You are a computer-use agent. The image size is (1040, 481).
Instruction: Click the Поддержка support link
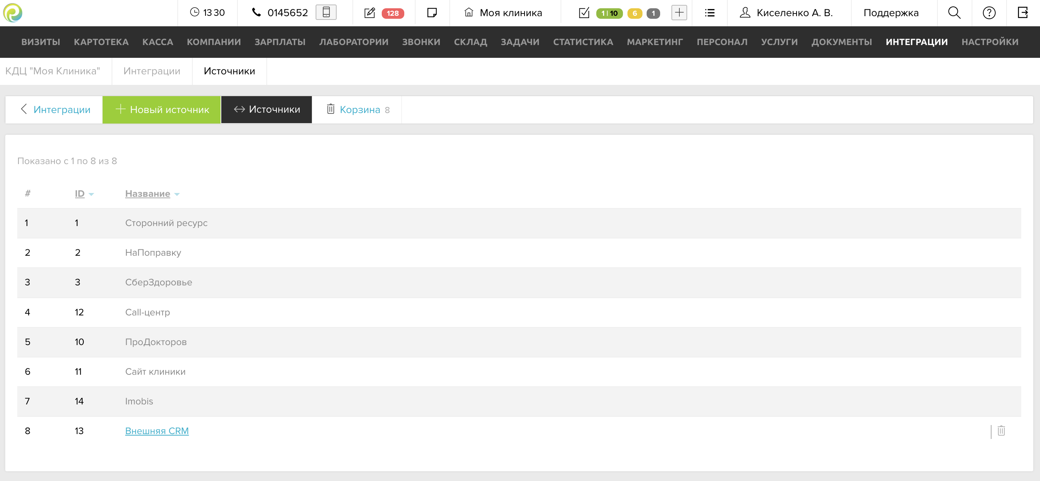891,13
